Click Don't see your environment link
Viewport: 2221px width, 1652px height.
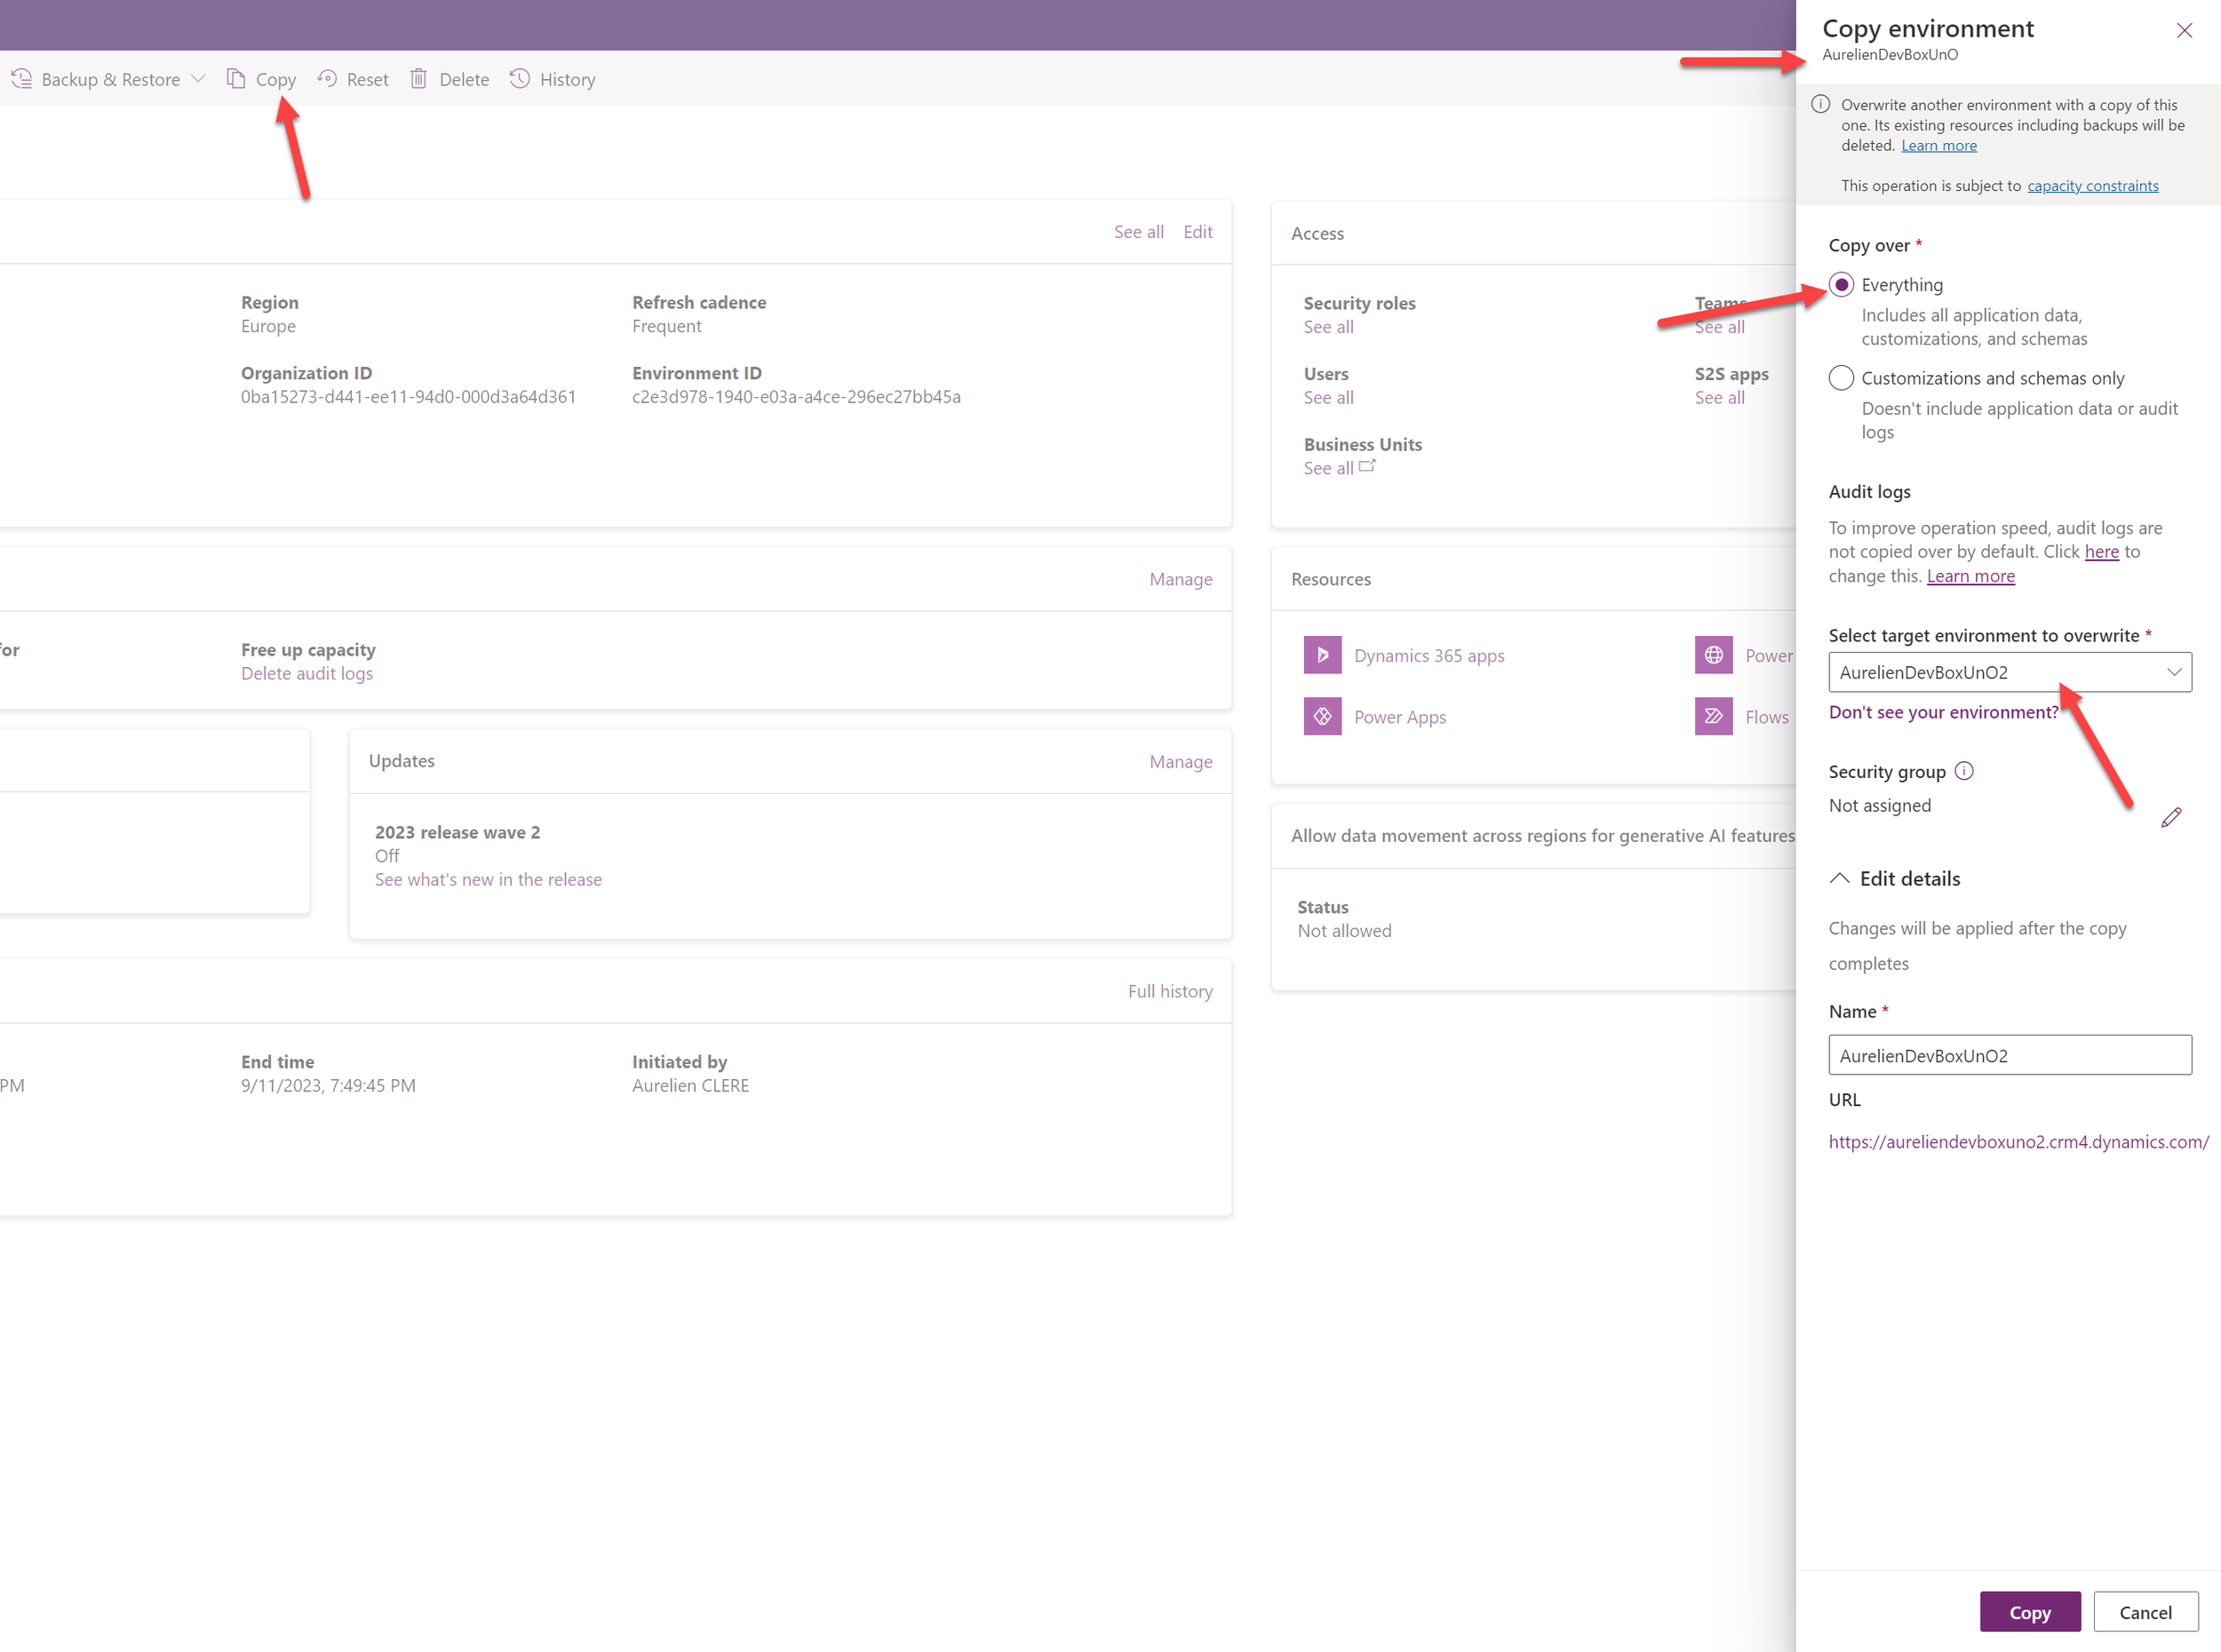(x=1943, y=712)
